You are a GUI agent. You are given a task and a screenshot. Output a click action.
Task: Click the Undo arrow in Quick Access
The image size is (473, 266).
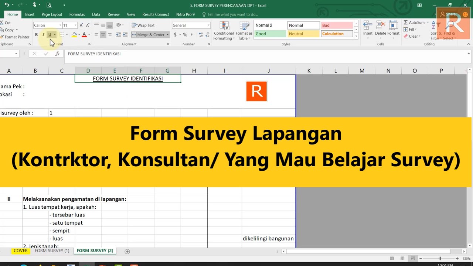point(7,5)
